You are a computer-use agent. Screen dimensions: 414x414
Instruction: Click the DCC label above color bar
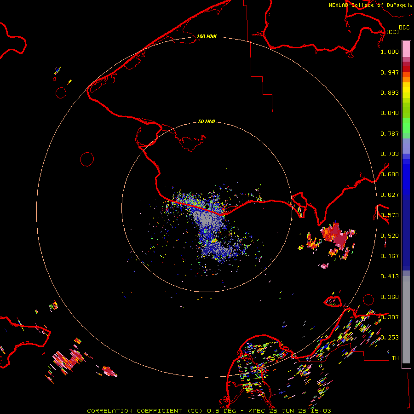tap(404, 28)
